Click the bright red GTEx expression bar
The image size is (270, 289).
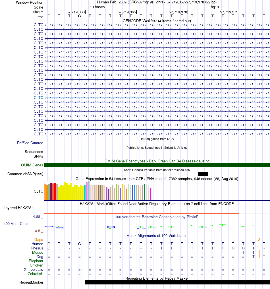coord(55,191)
